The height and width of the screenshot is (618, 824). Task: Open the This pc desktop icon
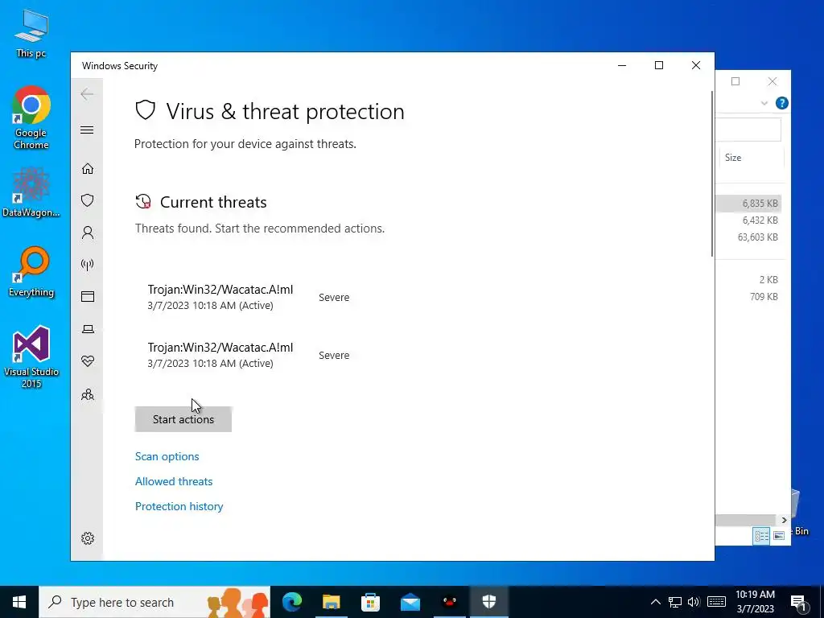coord(31,34)
